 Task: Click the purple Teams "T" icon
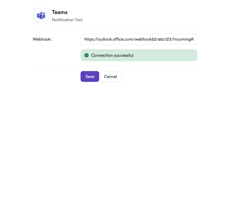41,16
